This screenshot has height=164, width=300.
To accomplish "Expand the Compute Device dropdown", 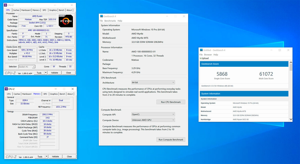I will click(153, 120).
